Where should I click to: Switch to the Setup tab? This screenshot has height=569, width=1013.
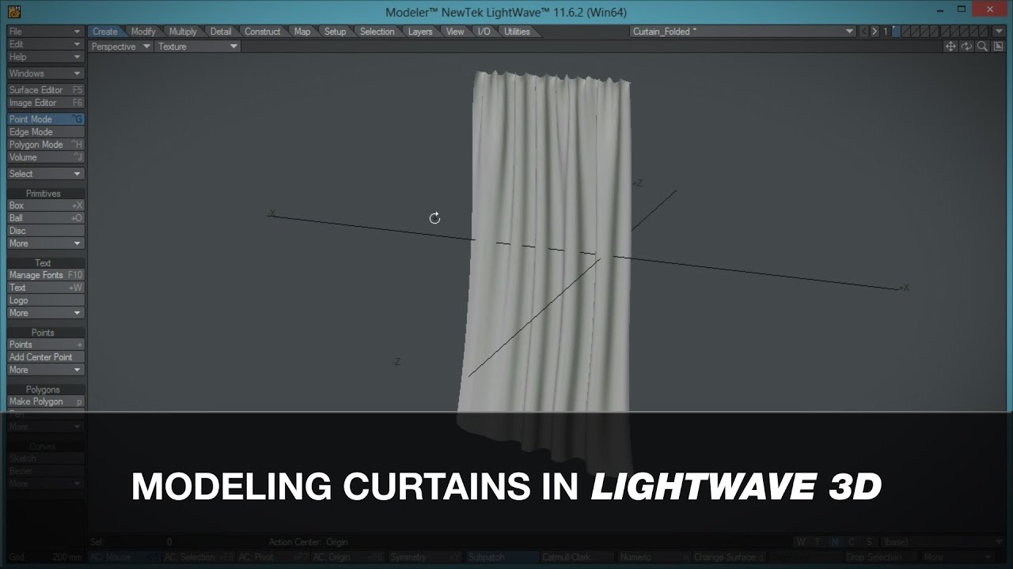pyautogui.click(x=335, y=32)
